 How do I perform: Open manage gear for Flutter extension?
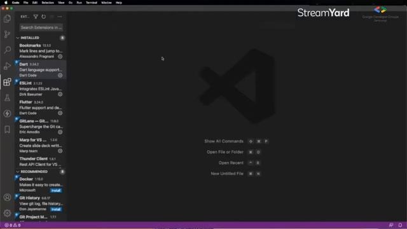60,113
